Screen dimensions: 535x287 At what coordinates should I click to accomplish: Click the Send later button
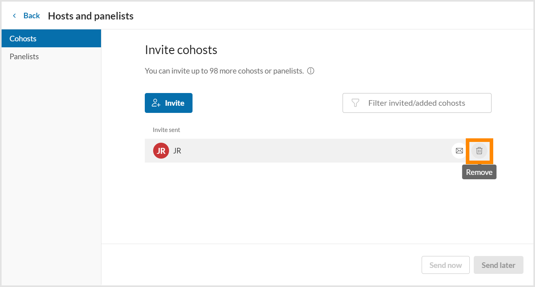[x=498, y=265]
